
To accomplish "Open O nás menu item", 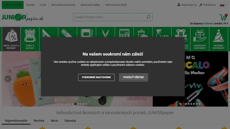I will tap(43, 5).
